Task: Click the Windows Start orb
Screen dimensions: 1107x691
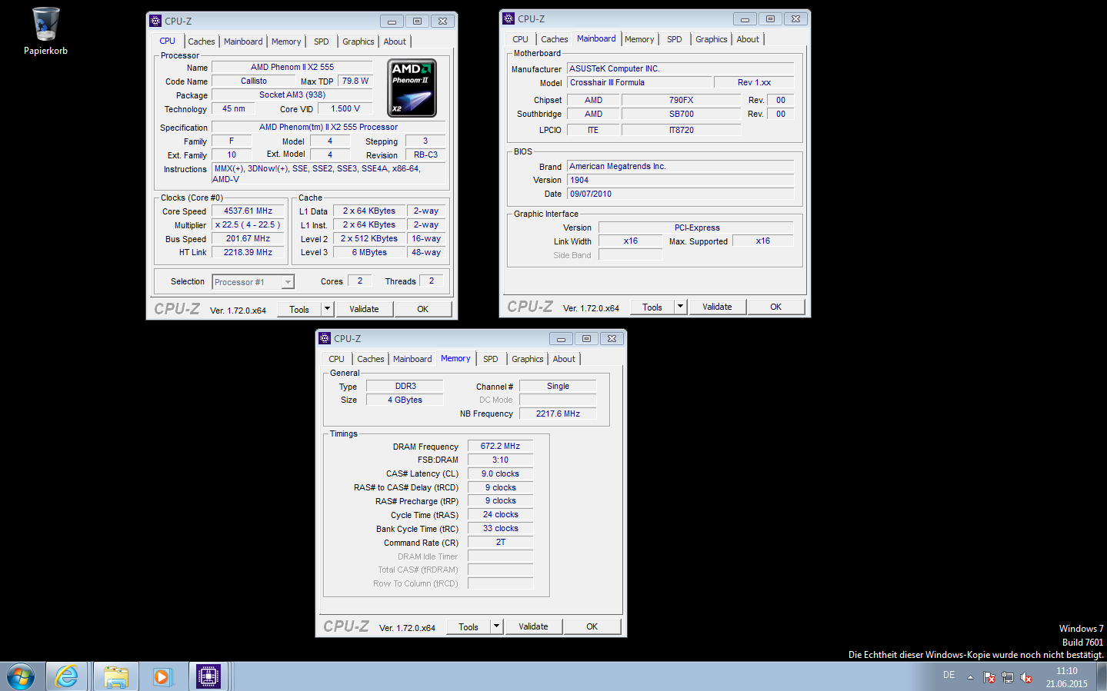Action: (21, 676)
